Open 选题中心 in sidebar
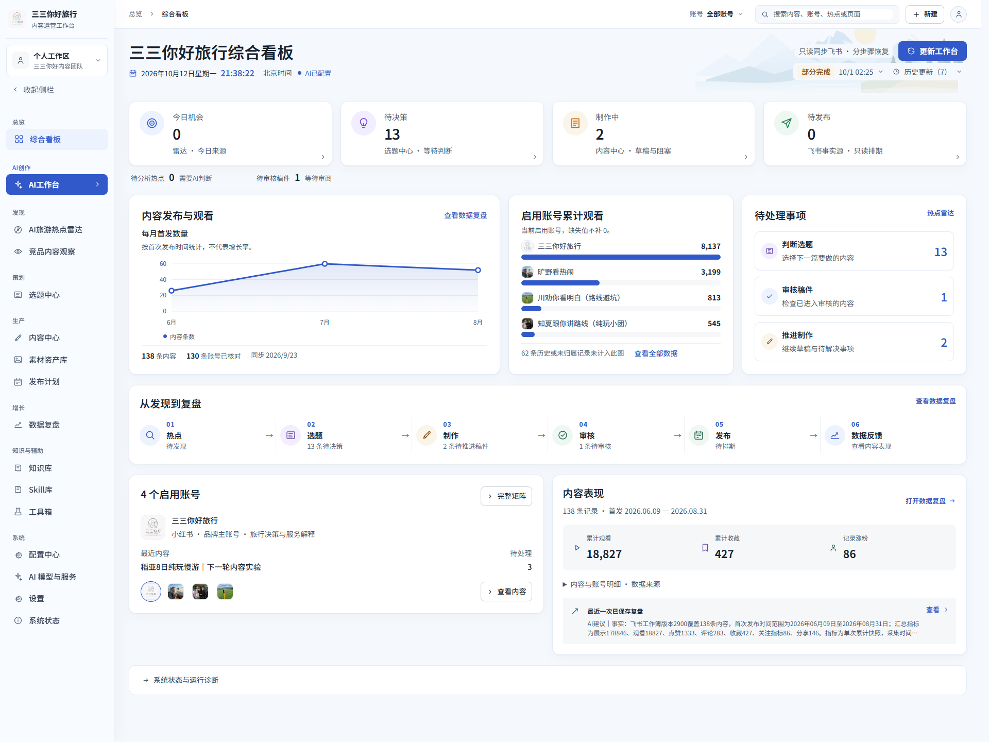 [x=57, y=295]
